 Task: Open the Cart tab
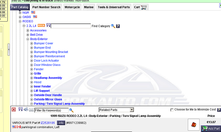(x=141, y=7)
